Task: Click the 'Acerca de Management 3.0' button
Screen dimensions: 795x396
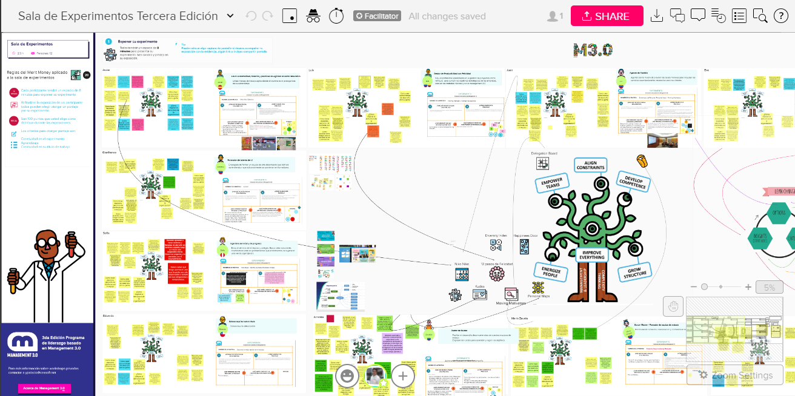Action: click(44, 388)
